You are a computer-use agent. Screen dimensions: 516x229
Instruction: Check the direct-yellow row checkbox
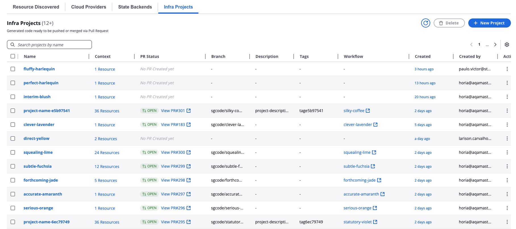point(13,138)
